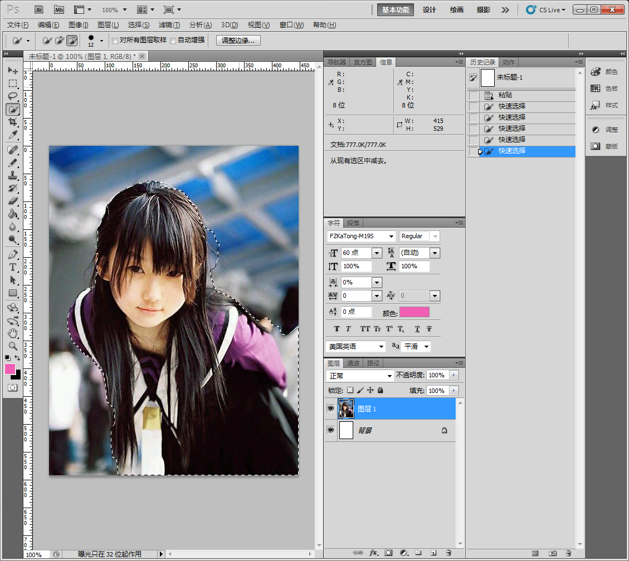Screen dimensions: 629x561
Task: Switch to the 设计 workspace
Action: [429, 10]
